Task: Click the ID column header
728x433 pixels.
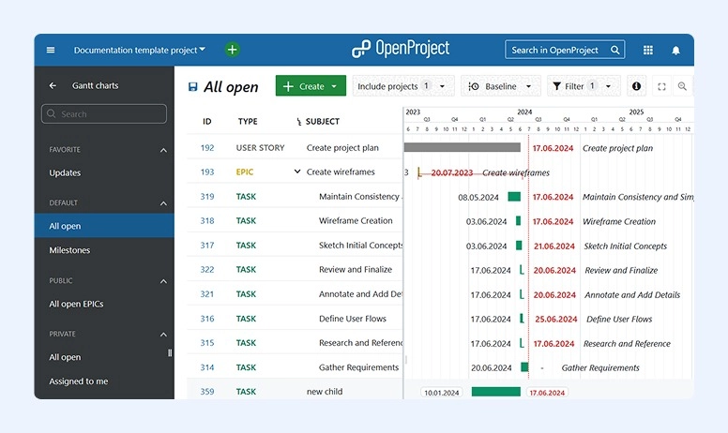Action: pyautogui.click(x=207, y=122)
